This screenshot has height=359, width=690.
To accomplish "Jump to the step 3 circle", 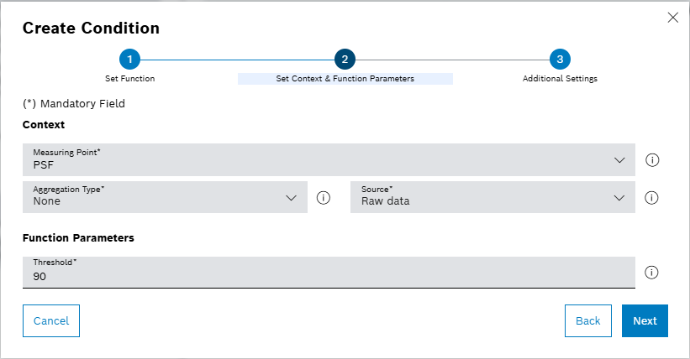I will (x=560, y=60).
